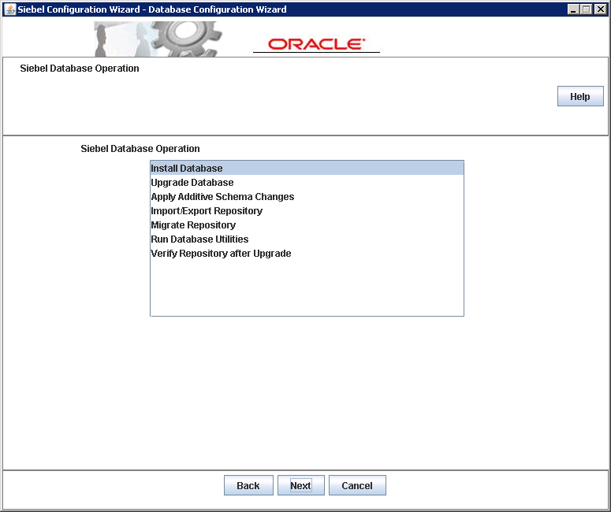Maximize the Siebel Configuration Wizard window

tap(587, 9)
